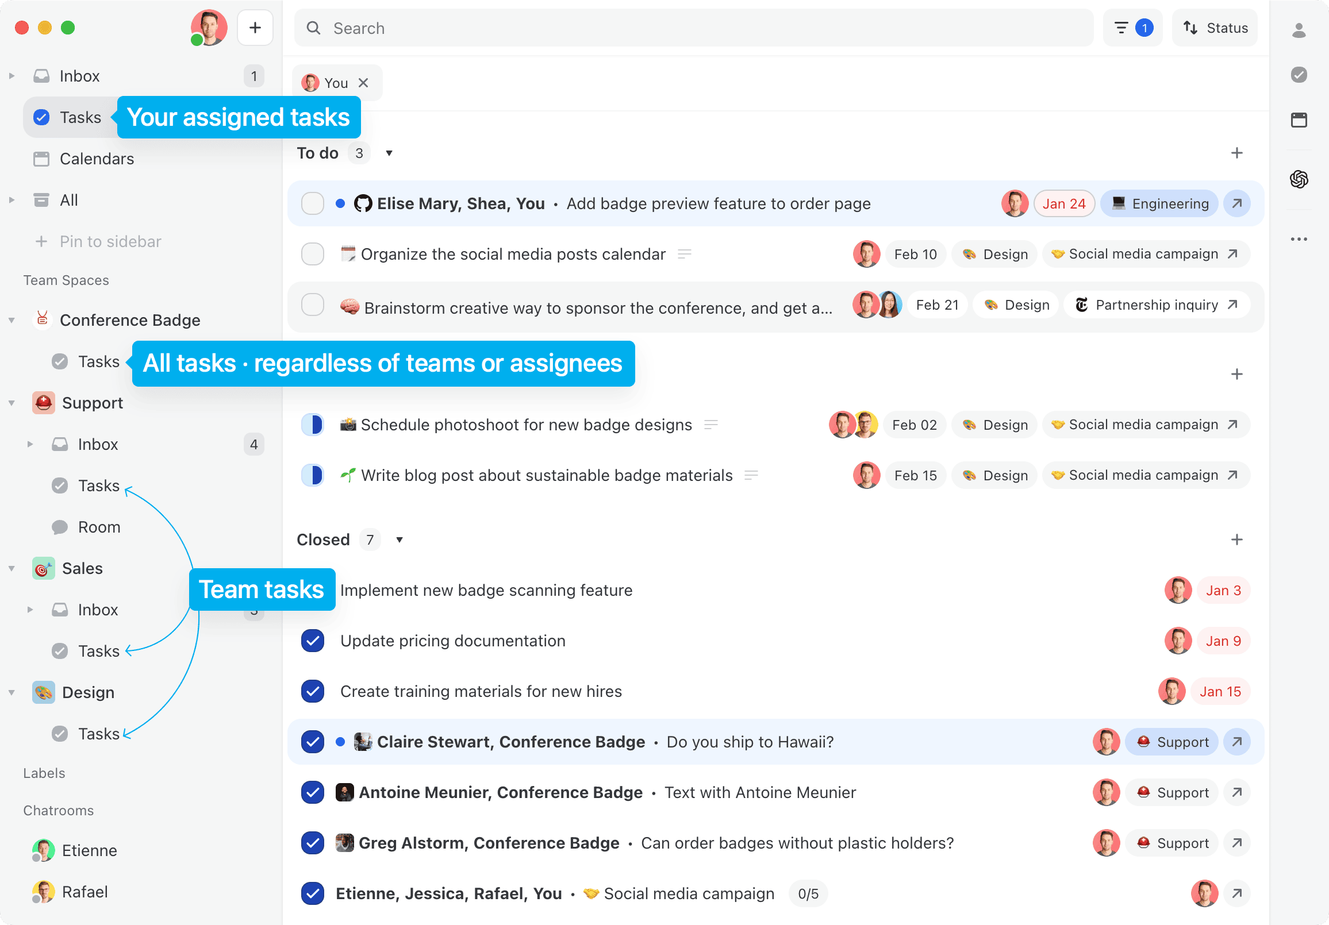Collapse the Closed section

click(x=400, y=539)
